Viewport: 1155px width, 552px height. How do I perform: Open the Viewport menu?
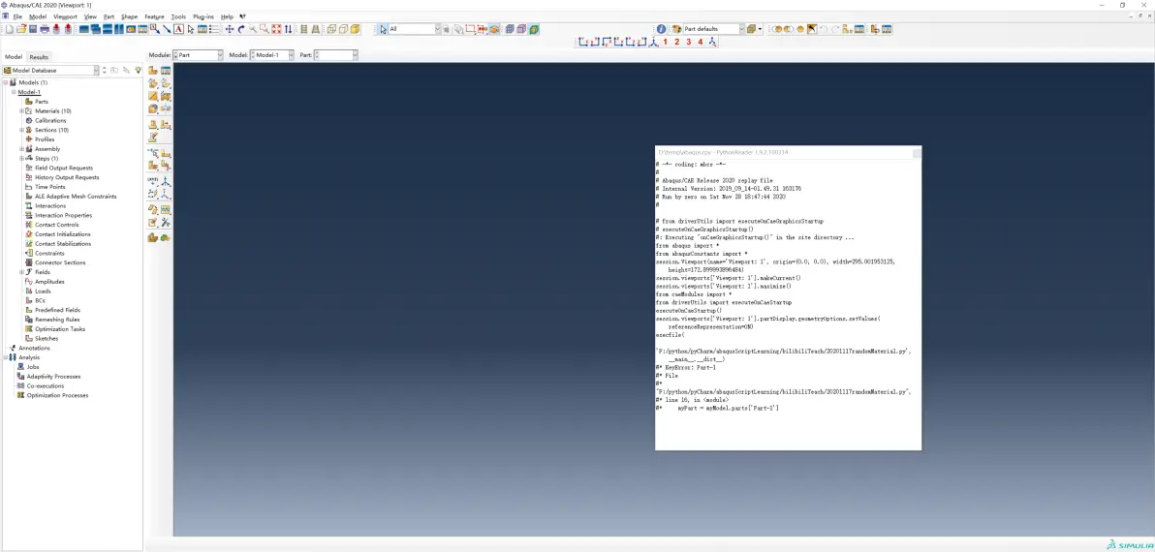[x=65, y=16]
